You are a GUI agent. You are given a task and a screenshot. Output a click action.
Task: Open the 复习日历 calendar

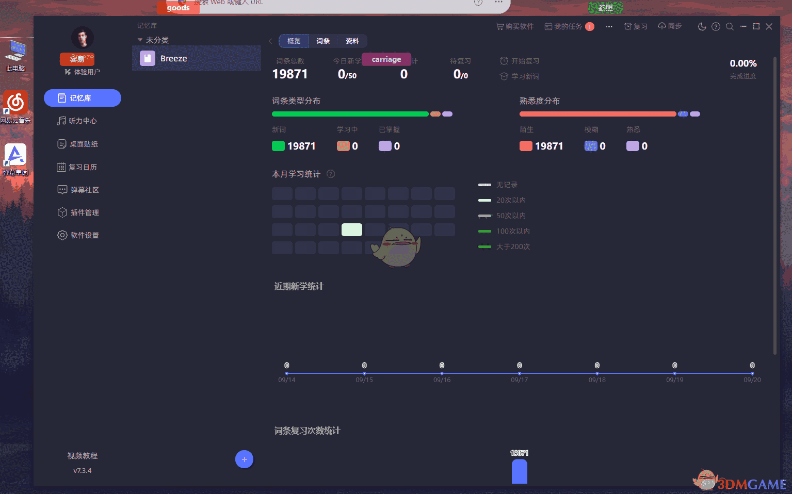coord(83,167)
